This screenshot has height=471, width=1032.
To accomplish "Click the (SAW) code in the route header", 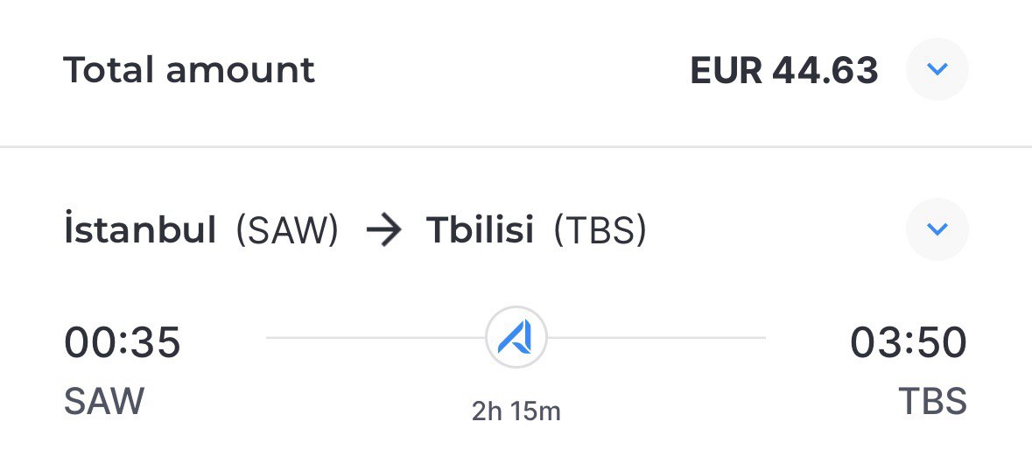I will 288,231.
